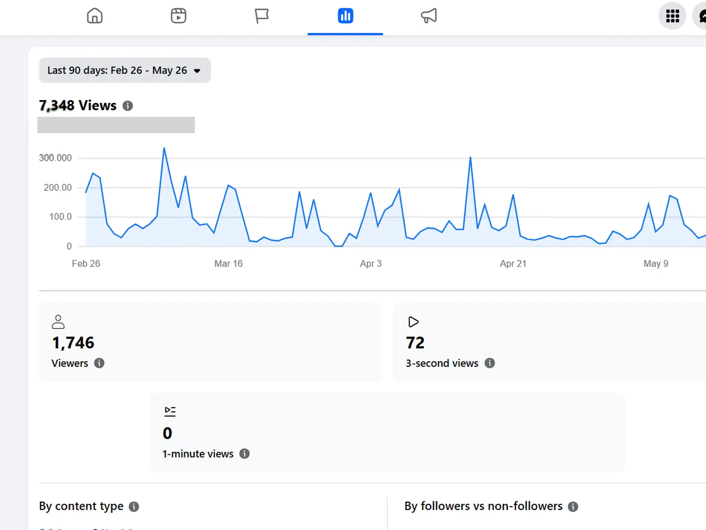
Task: Open the Ads megaphone tab icon
Action: (x=429, y=16)
